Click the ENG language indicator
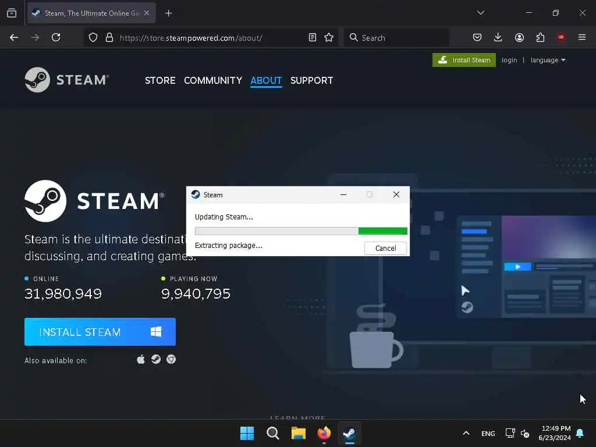 488,433
